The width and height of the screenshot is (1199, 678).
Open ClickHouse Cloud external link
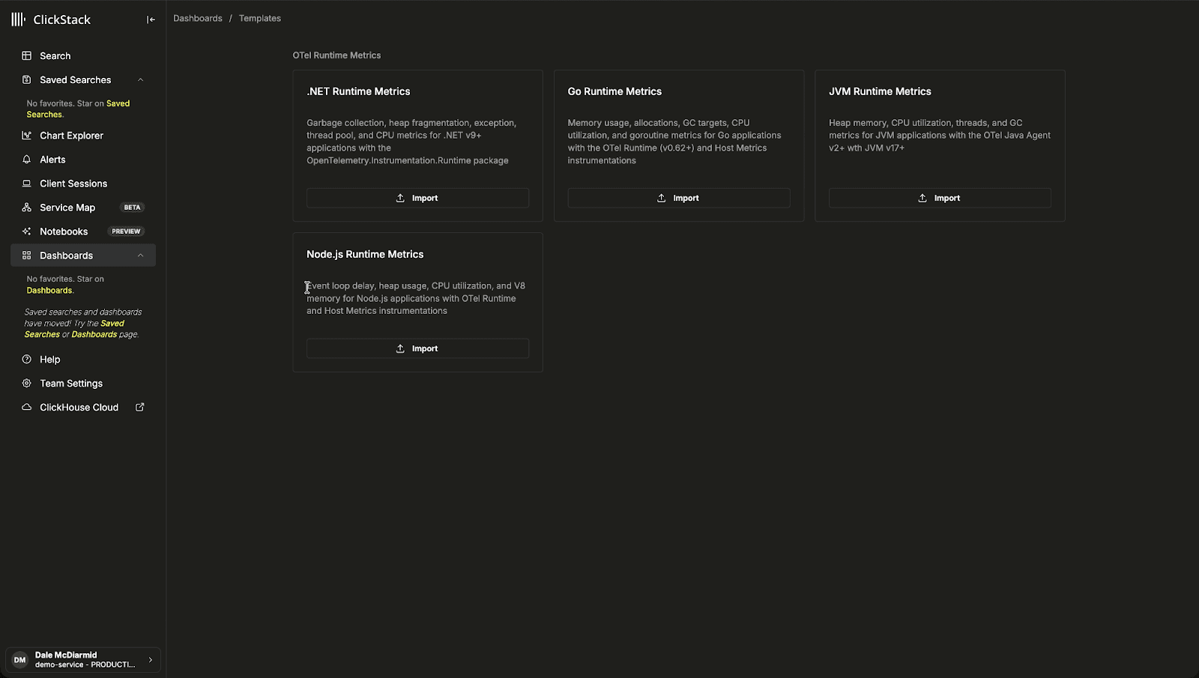(x=79, y=407)
